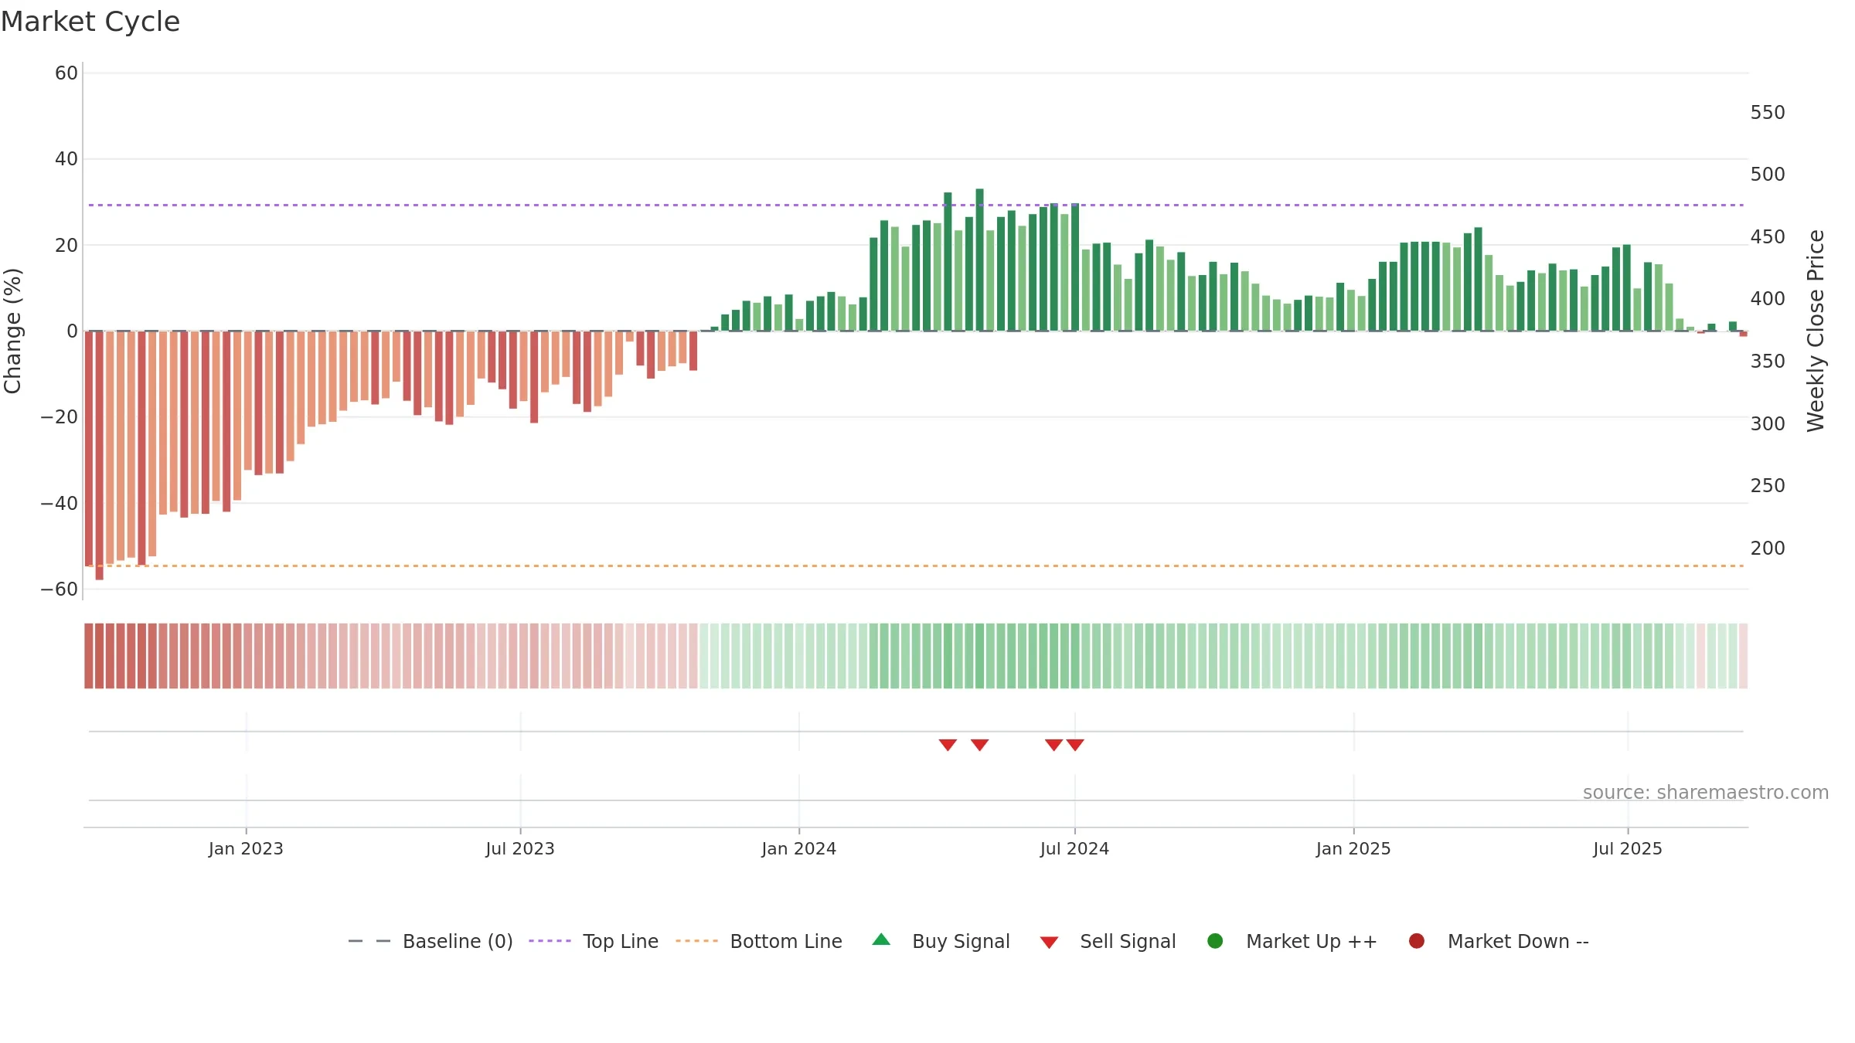1855x1043 pixels.
Task: Click the Jul 2024 axis label
Action: (1074, 848)
